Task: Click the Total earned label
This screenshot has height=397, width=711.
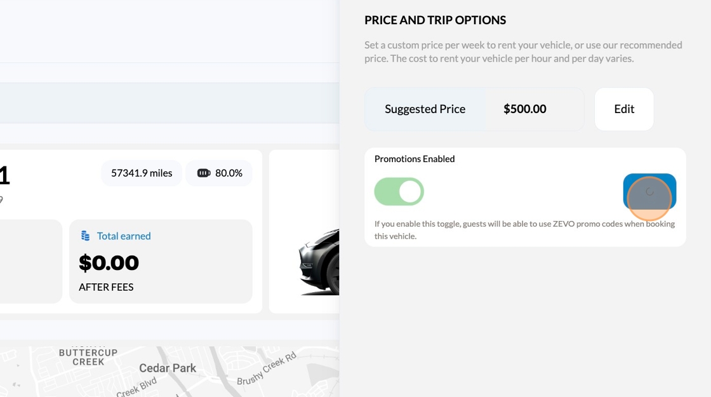Action: pyautogui.click(x=124, y=236)
